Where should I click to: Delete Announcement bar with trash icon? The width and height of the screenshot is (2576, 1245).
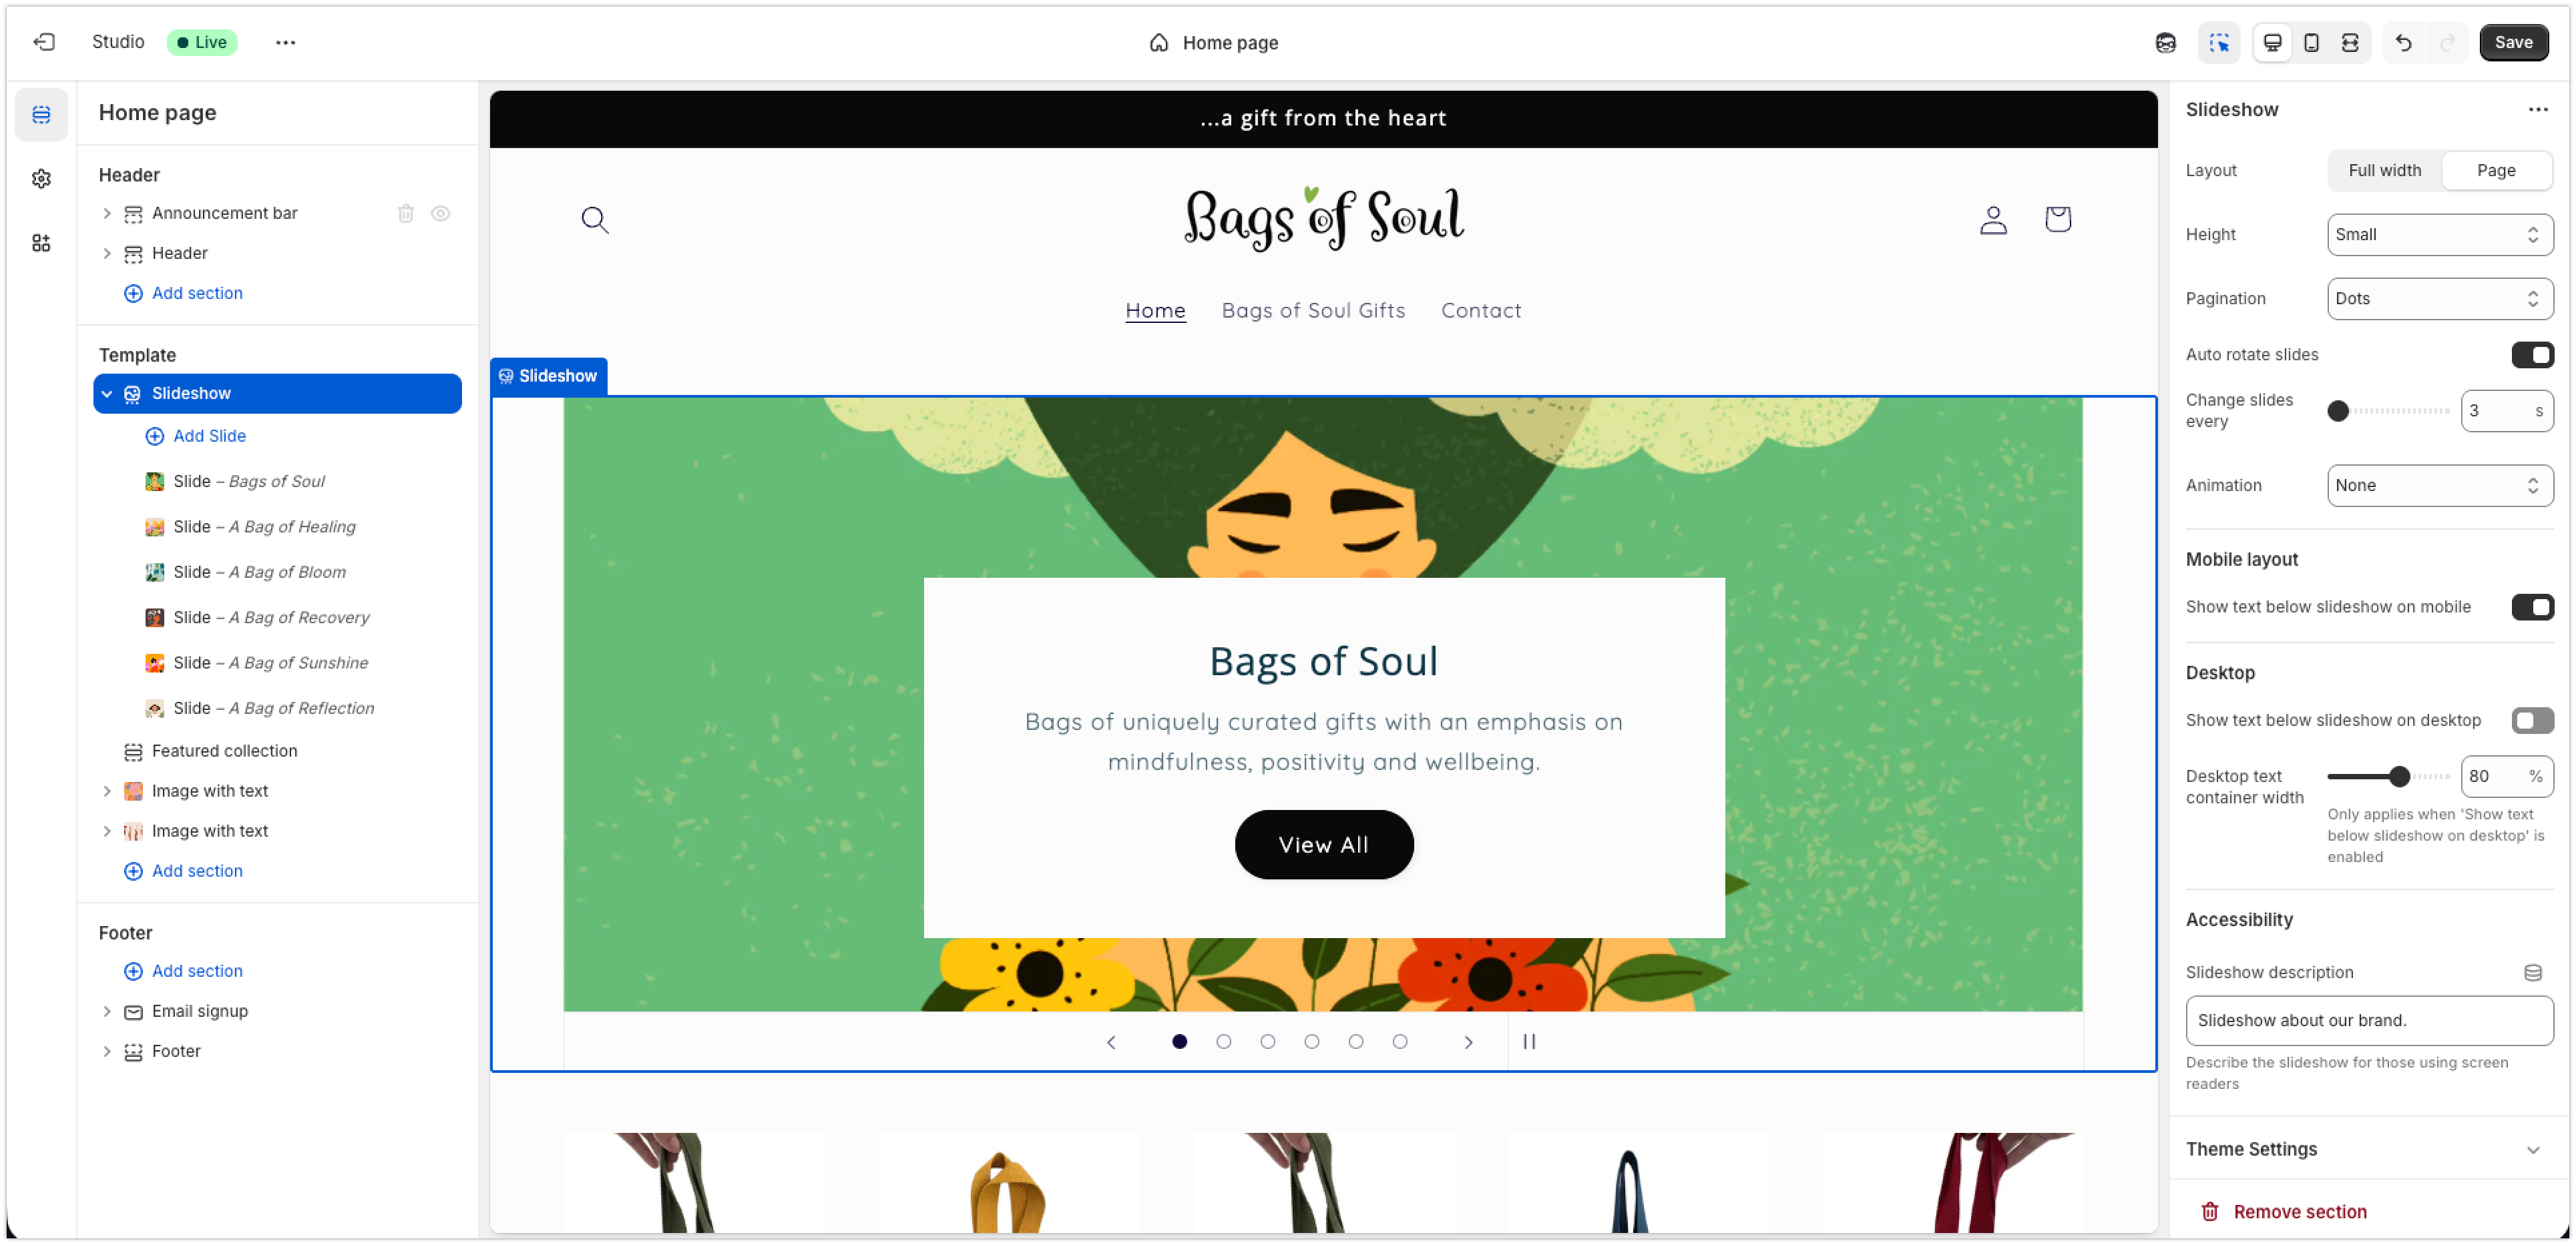(x=405, y=213)
